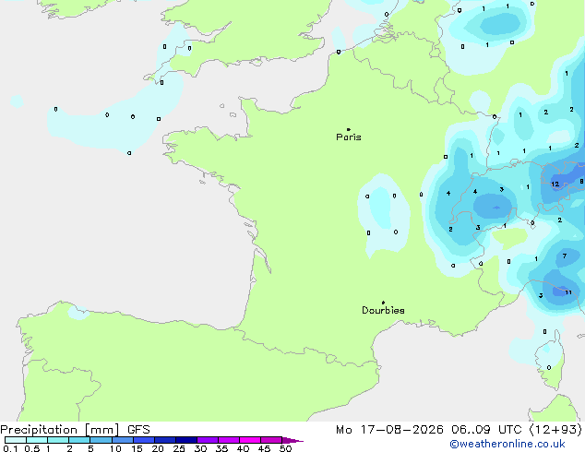Pick the 1 to 2 mm legend swatch

point(58,440)
